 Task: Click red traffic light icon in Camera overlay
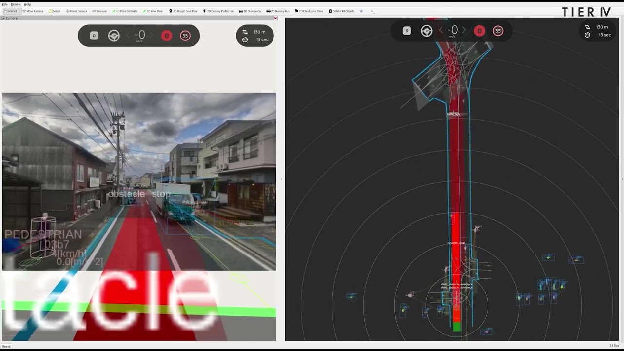coord(167,36)
